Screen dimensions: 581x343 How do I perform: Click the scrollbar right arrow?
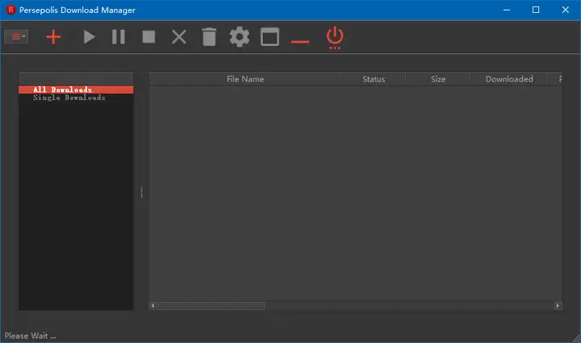tap(558, 306)
